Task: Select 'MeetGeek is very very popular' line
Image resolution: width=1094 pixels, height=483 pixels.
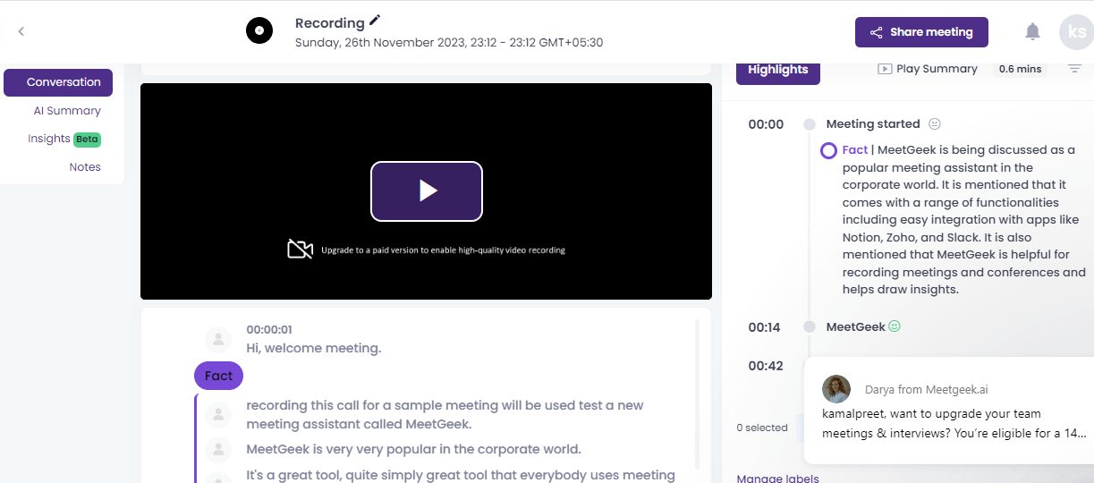Action: click(x=413, y=449)
